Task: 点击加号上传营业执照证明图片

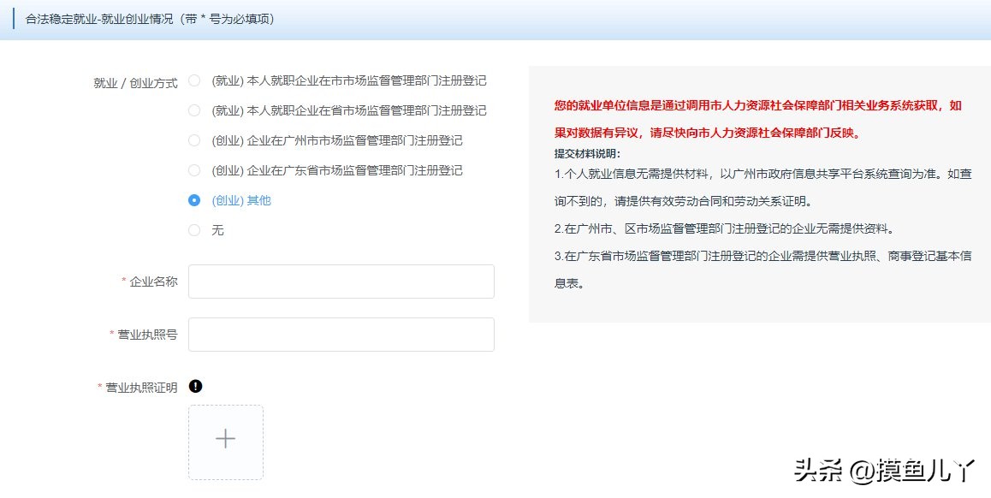Action: click(x=224, y=438)
